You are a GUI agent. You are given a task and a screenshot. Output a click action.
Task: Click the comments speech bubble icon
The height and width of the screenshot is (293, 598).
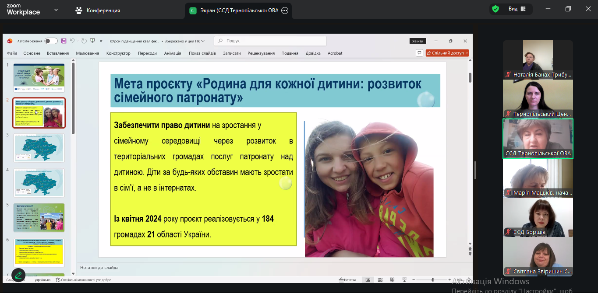(x=419, y=53)
